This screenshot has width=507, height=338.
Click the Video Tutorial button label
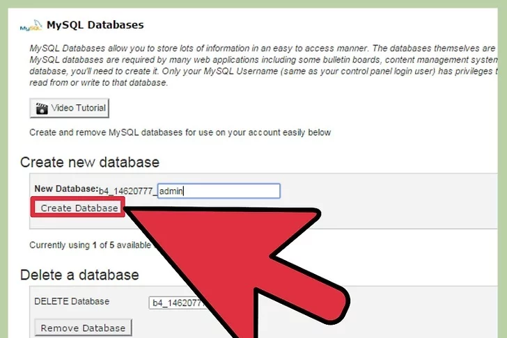pyautogui.click(x=78, y=108)
